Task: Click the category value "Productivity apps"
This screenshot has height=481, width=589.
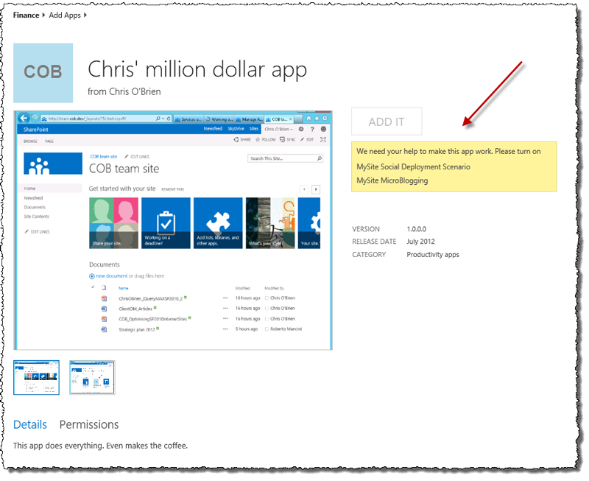Action: click(x=433, y=255)
